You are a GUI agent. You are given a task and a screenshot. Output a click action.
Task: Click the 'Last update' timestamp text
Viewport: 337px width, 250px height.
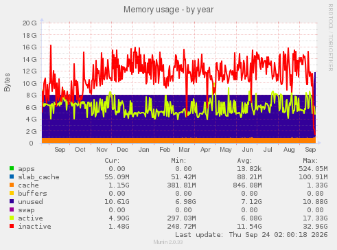pos(251,235)
